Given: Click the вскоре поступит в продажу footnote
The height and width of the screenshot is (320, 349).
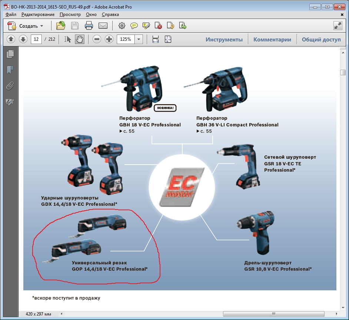Looking at the screenshot, I should point(66,298).
